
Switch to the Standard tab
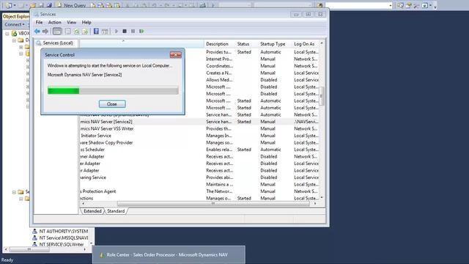coord(116,211)
